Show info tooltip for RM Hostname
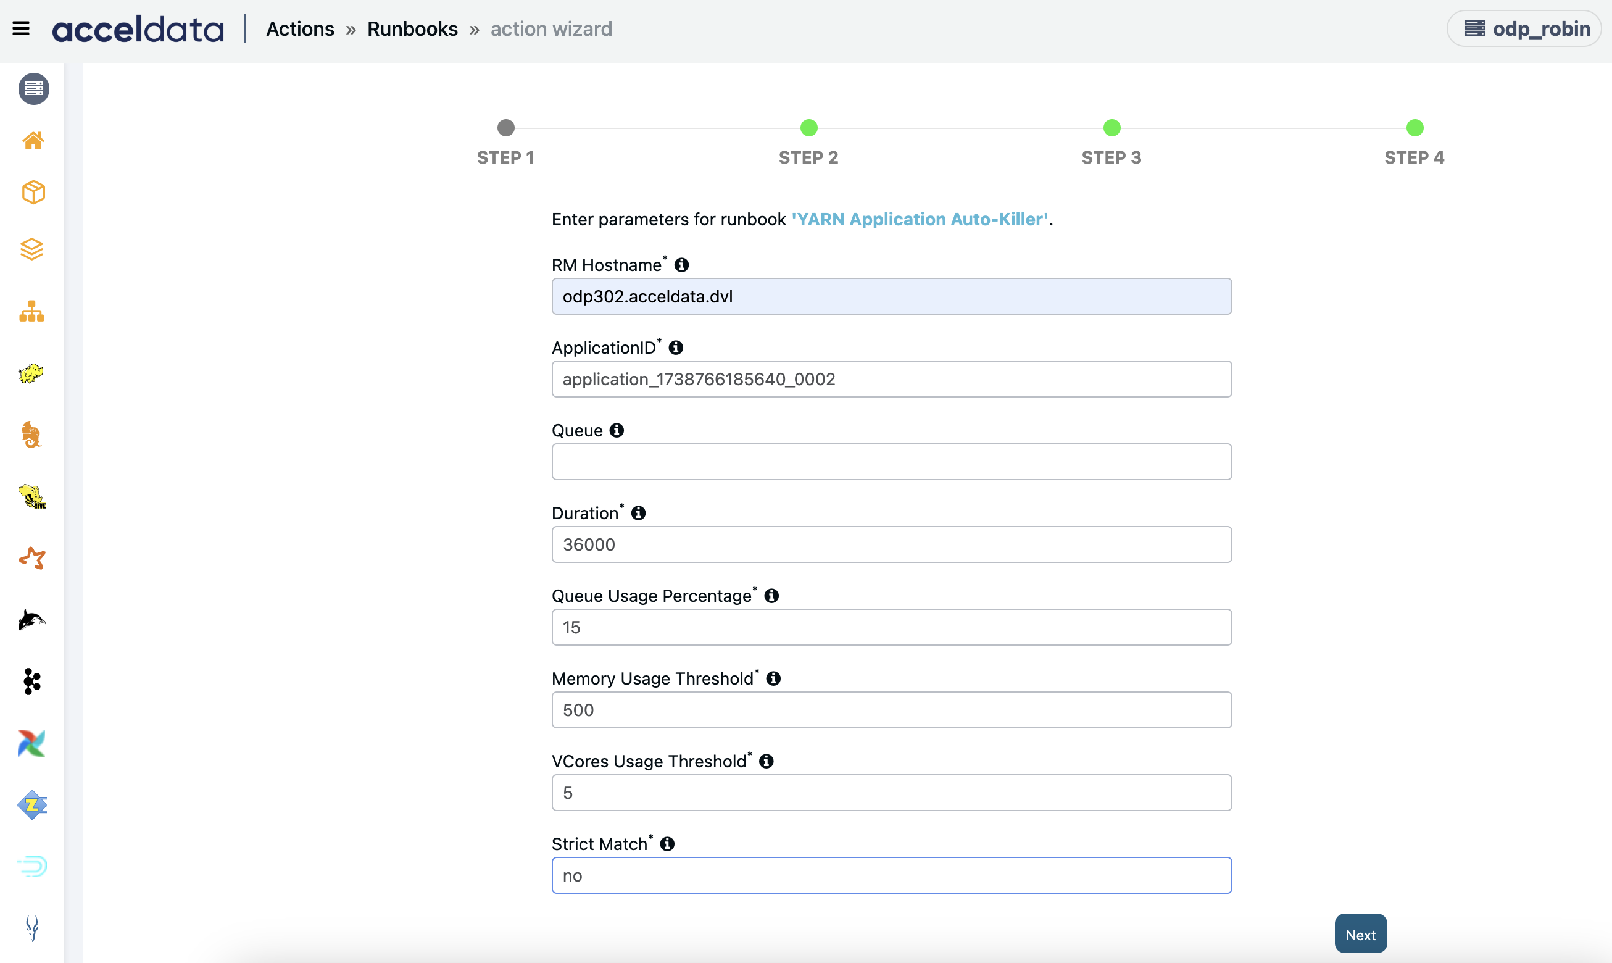This screenshot has width=1612, height=963. (x=681, y=265)
